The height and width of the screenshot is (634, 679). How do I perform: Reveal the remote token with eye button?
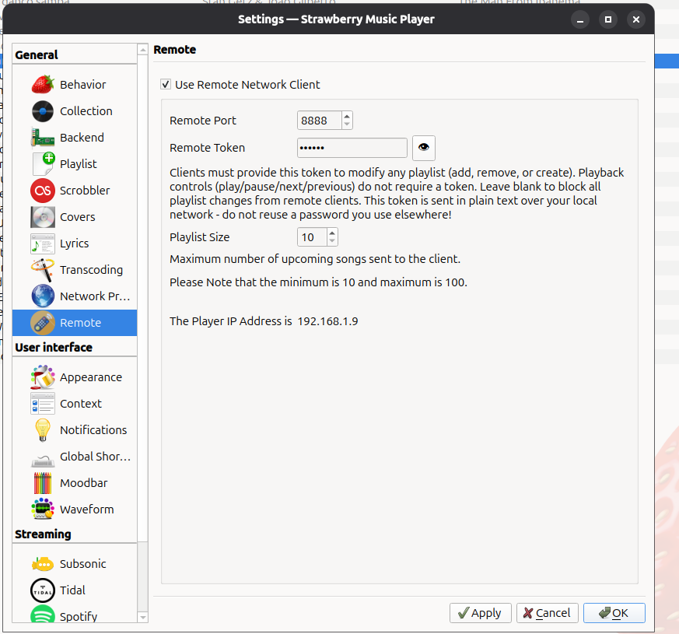(424, 148)
